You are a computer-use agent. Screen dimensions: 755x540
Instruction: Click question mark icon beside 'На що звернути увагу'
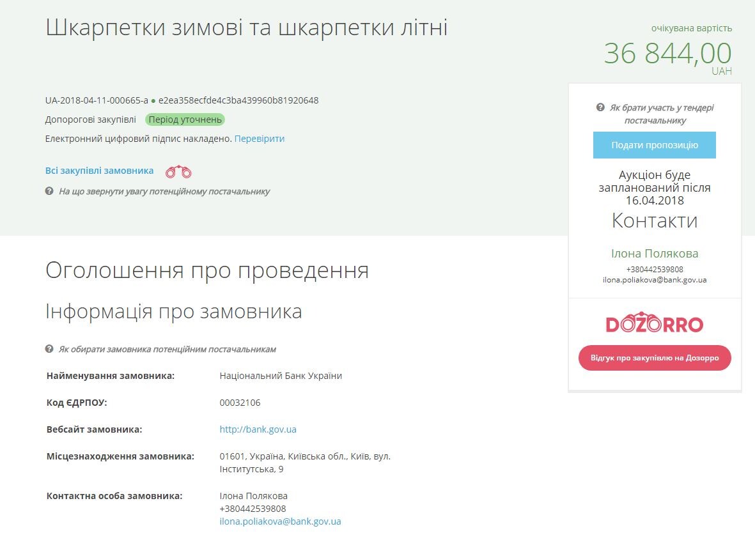tap(49, 191)
